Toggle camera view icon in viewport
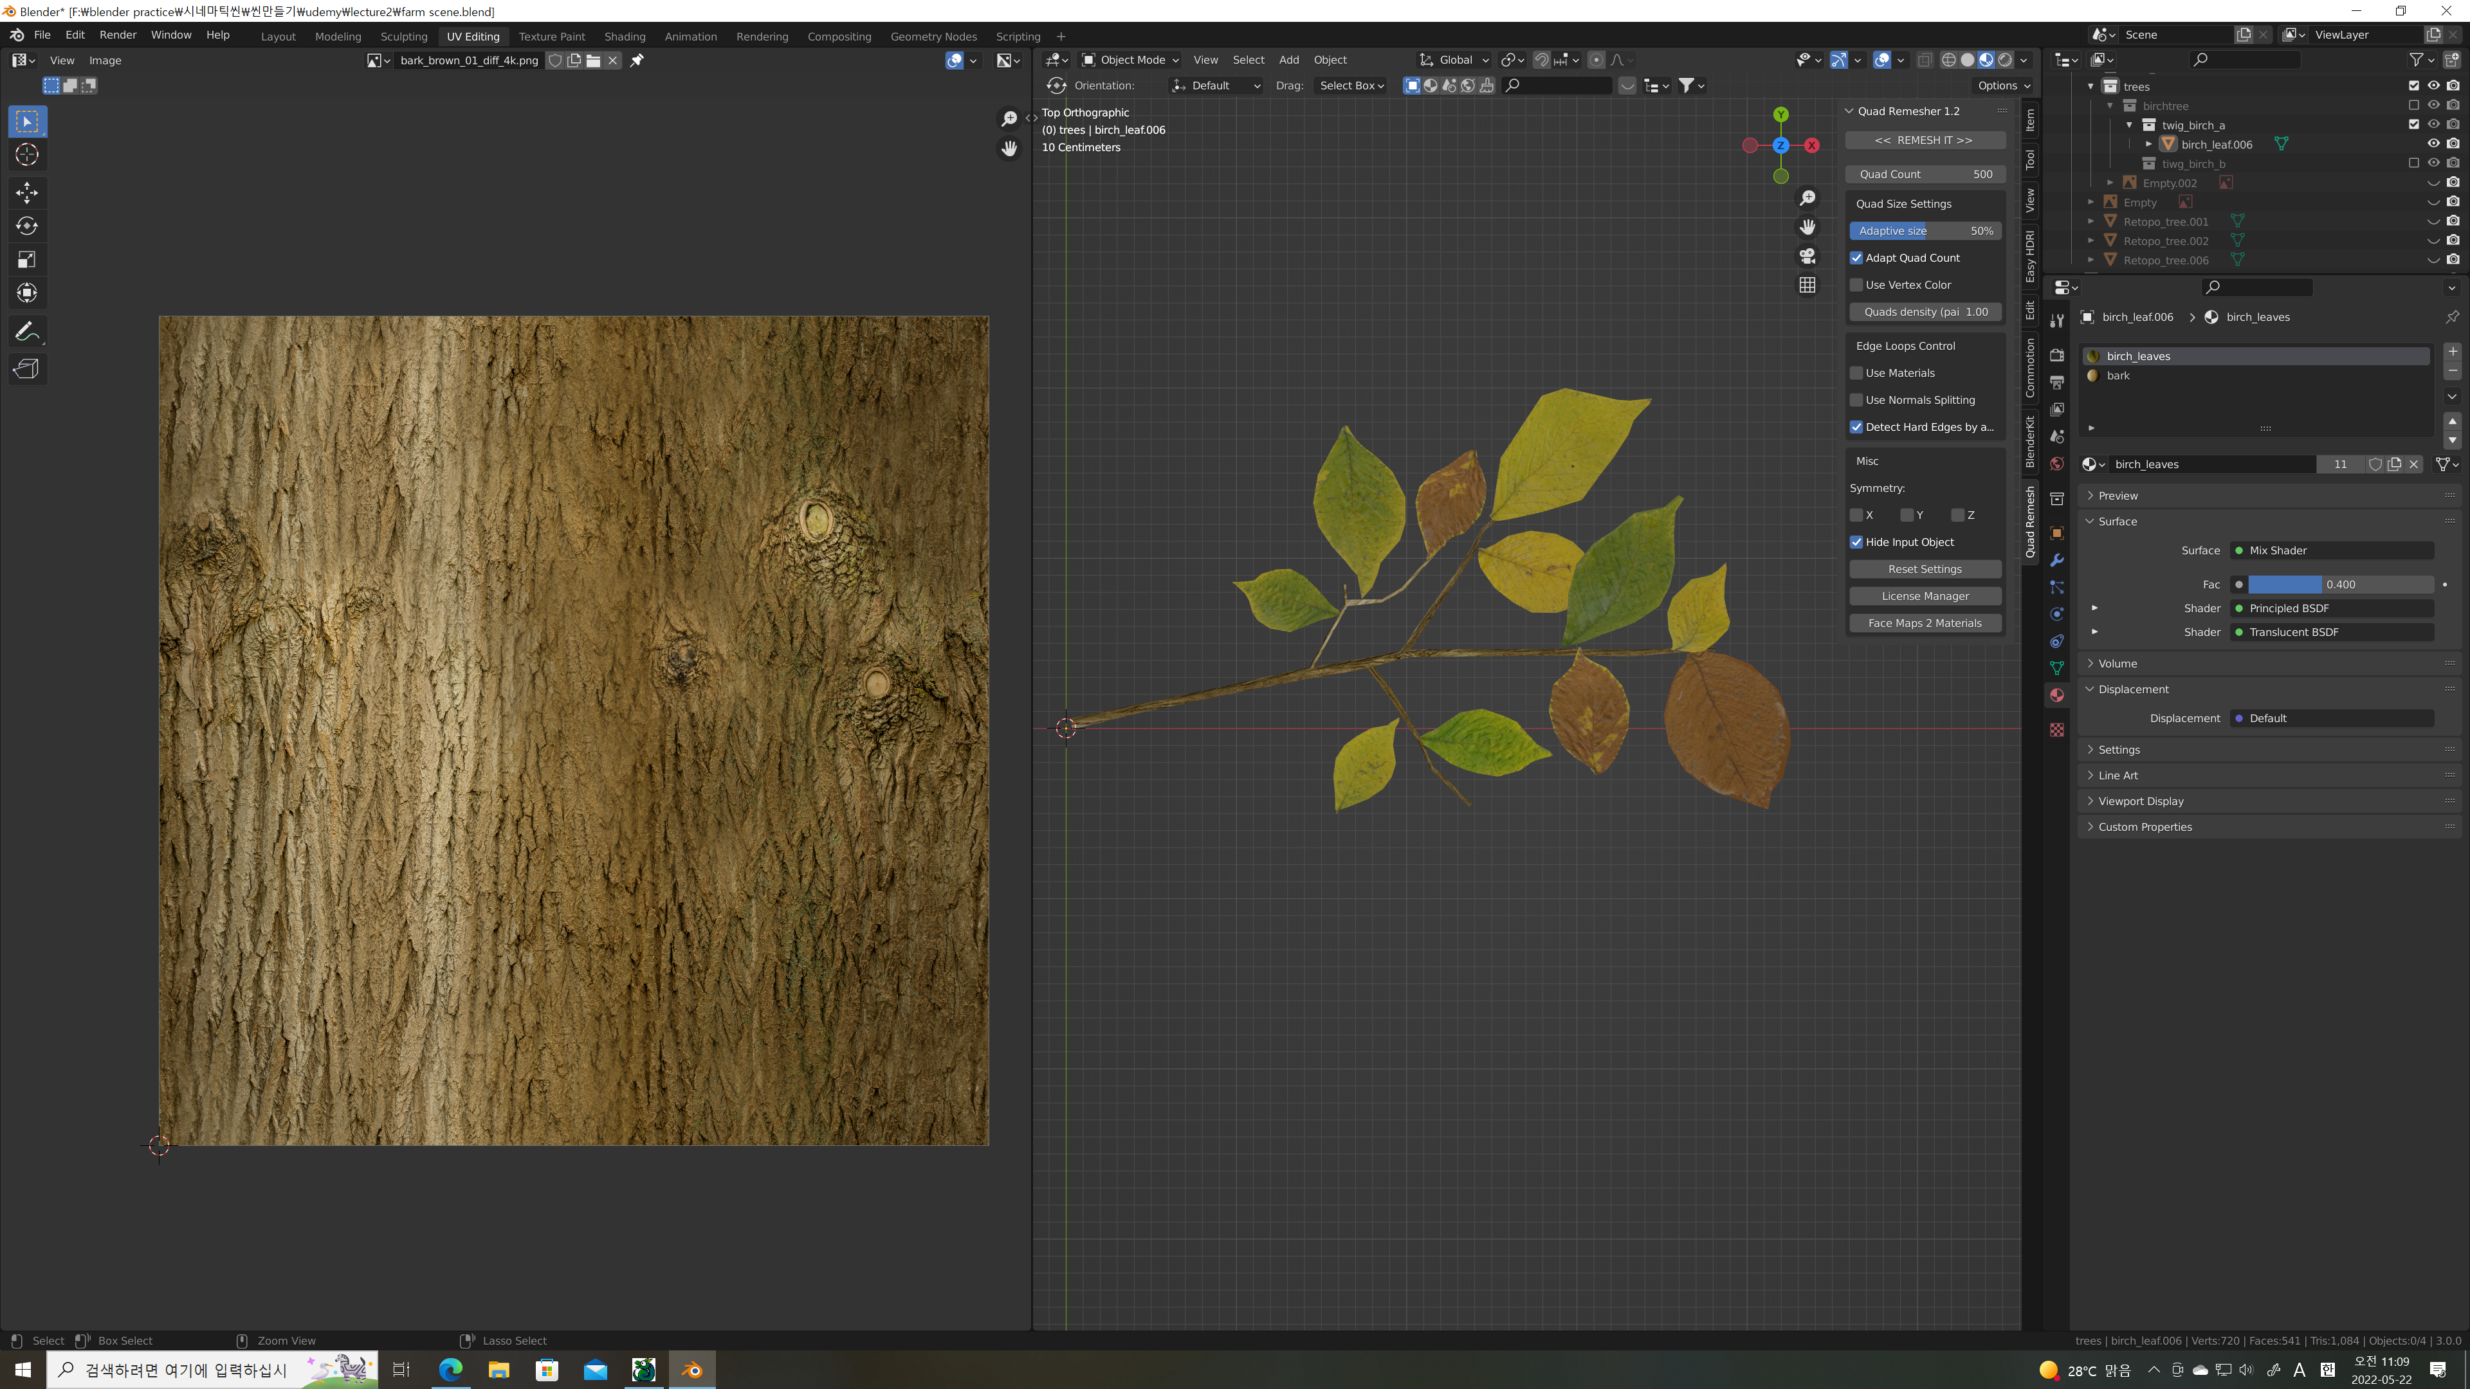 pyautogui.click(x=1807, y=256)
